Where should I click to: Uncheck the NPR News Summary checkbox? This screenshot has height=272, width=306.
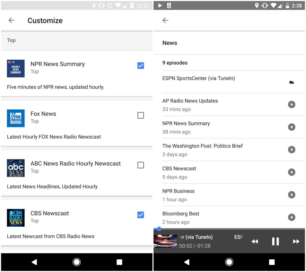[141, 66]
